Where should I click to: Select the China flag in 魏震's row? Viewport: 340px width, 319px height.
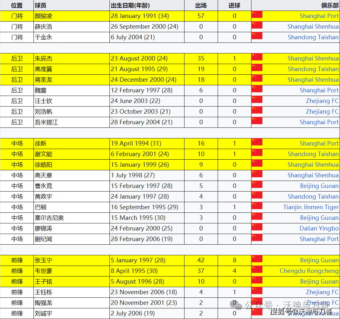point(257,89)
